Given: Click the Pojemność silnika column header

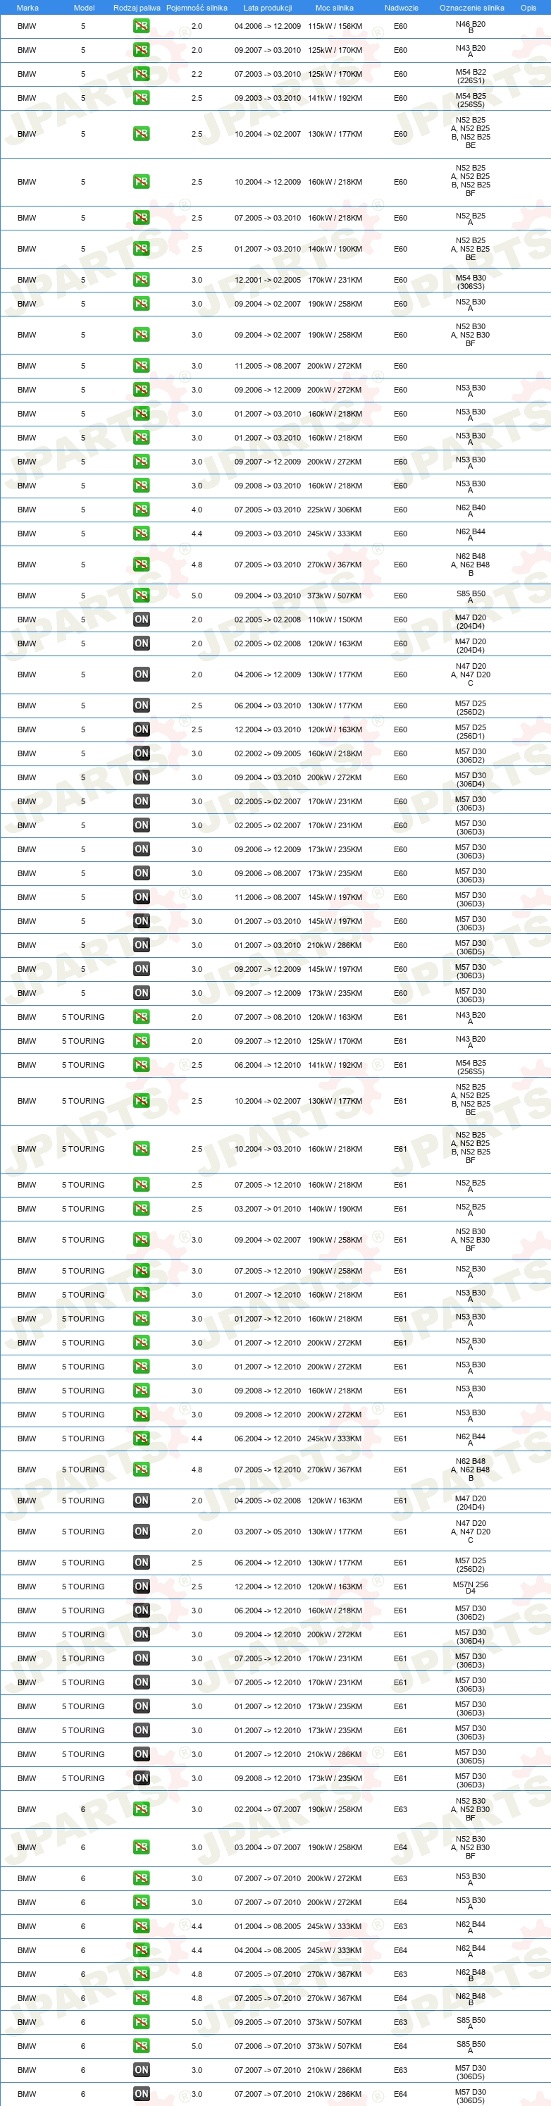Looking at the screenshot, I should click(196, 7).
